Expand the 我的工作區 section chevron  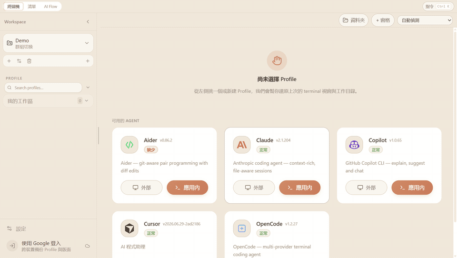coord(87,100)
